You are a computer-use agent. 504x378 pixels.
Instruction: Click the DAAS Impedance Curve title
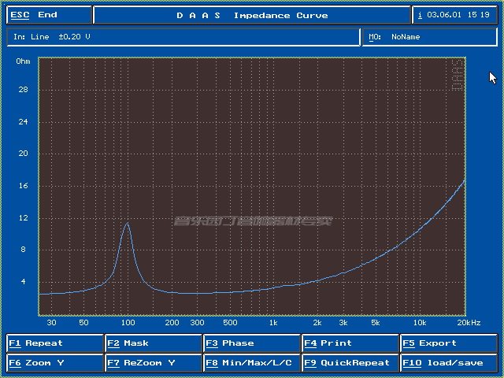252,15
